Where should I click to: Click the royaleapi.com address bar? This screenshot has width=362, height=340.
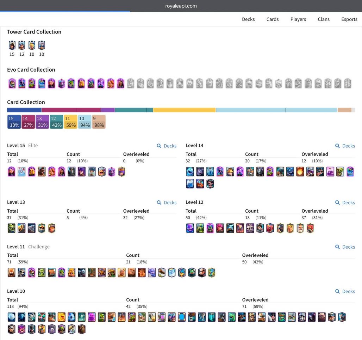pos(181,6)
